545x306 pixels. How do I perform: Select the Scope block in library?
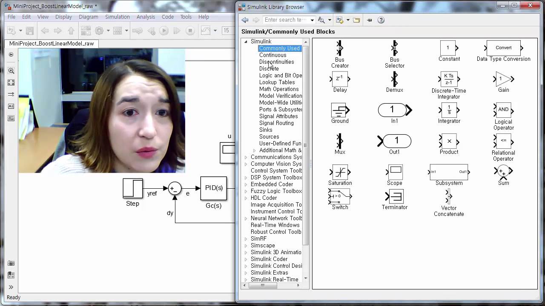(395, 172)
